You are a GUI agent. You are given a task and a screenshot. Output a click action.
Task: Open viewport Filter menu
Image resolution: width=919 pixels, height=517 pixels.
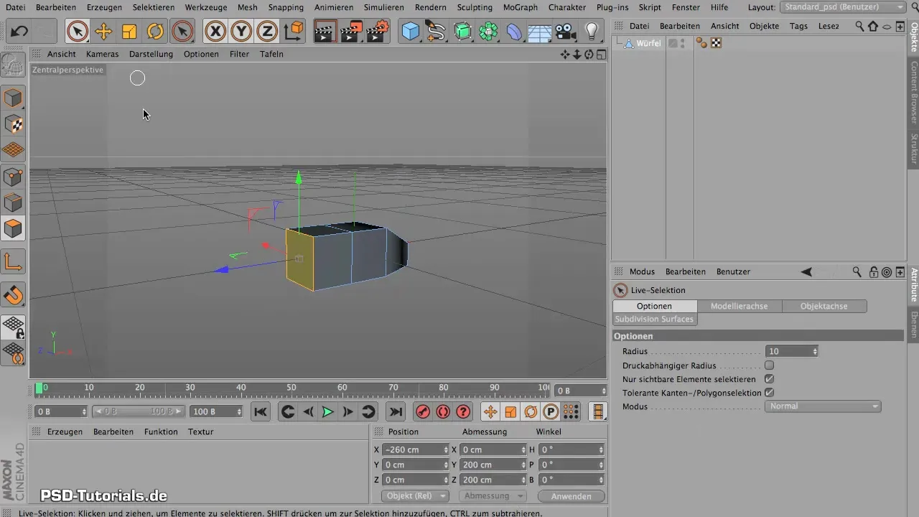[239, 54]
